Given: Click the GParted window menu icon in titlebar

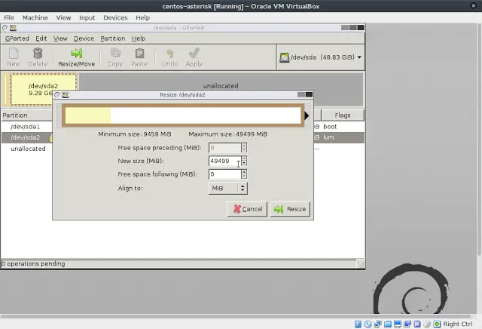Looking at the screenshot, I should 14,28.
